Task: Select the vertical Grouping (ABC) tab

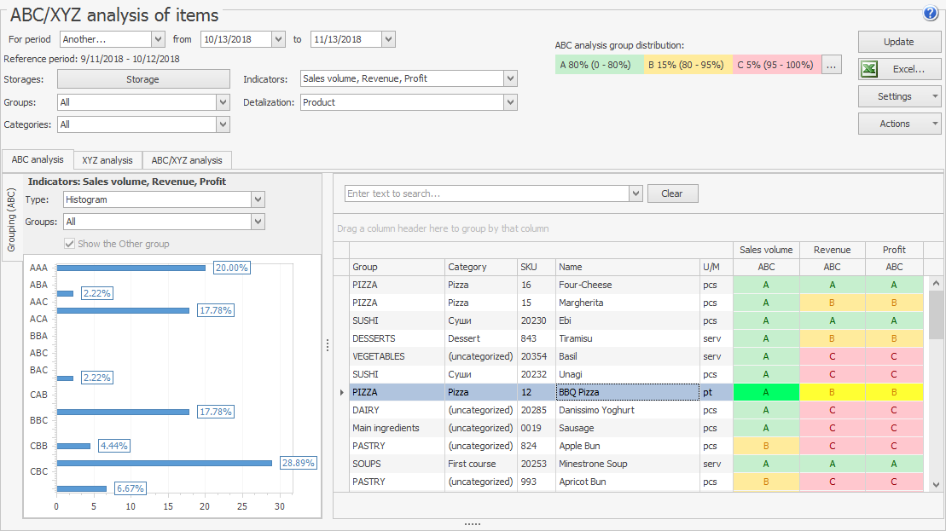Action: [12, 220]
